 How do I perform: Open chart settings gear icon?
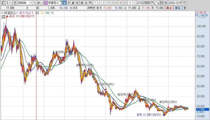point(166,2)
